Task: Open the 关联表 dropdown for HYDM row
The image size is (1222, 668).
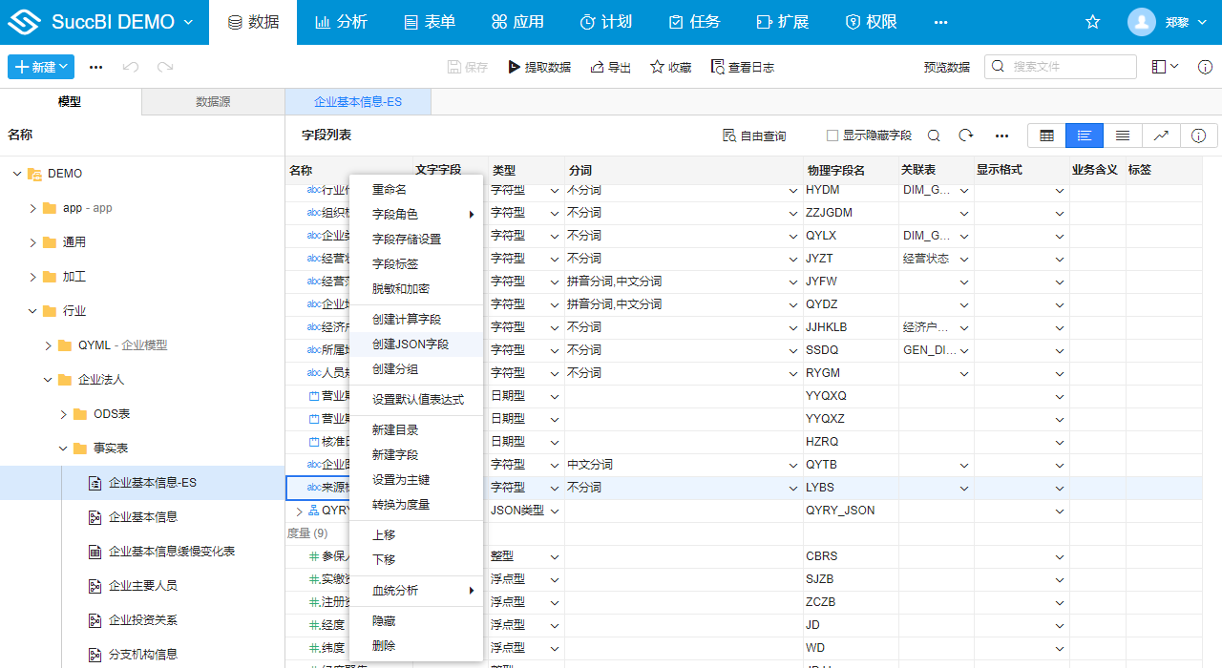Action: coord(964,190)
